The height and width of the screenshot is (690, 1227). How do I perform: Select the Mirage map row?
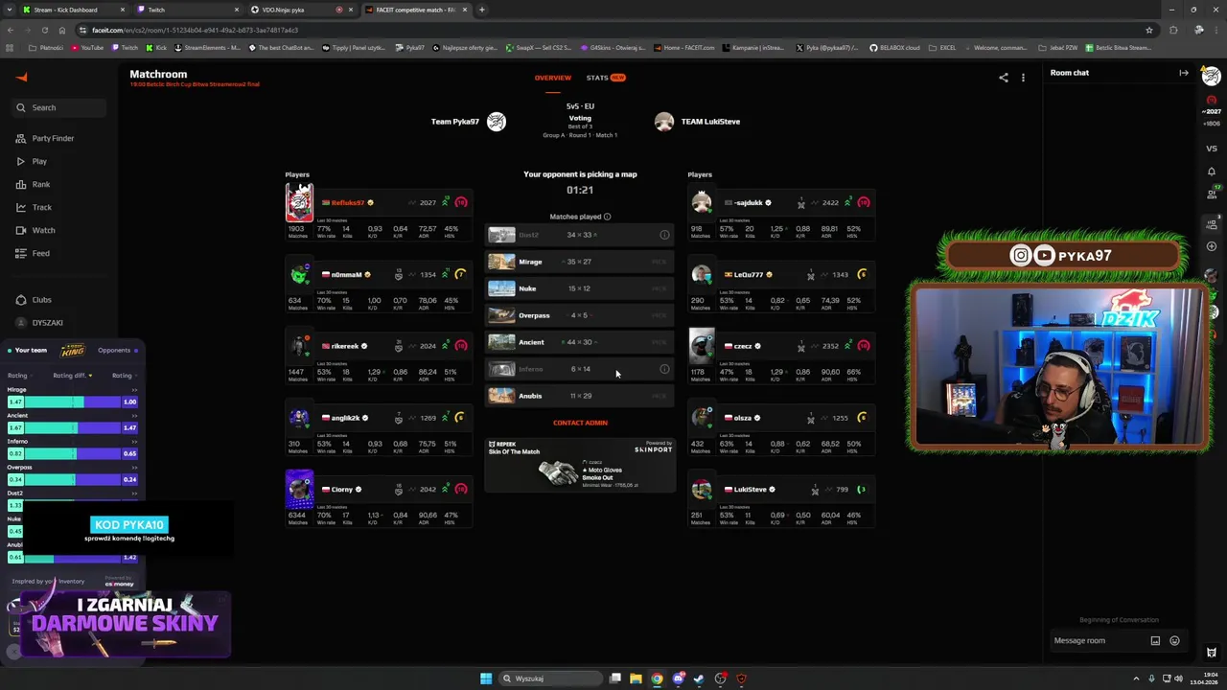click(580, 262)
